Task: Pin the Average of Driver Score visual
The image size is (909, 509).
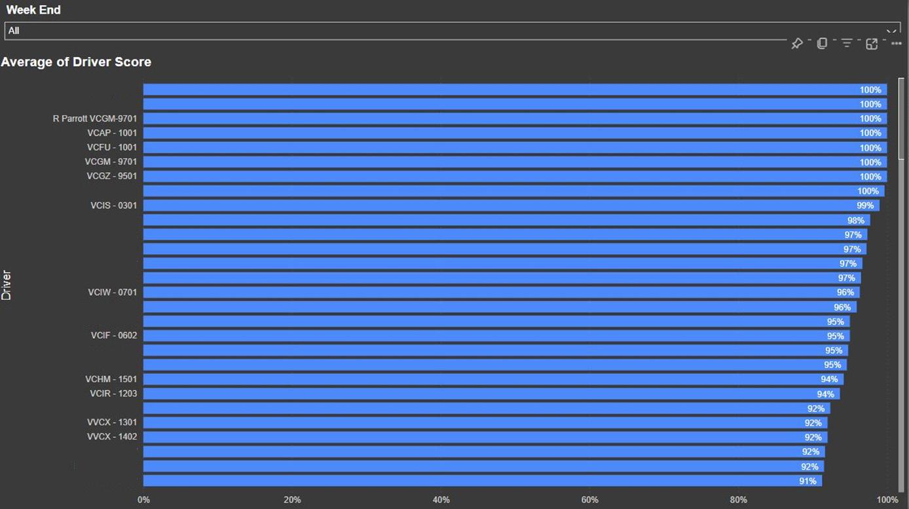Action: (x=797, y=43)
